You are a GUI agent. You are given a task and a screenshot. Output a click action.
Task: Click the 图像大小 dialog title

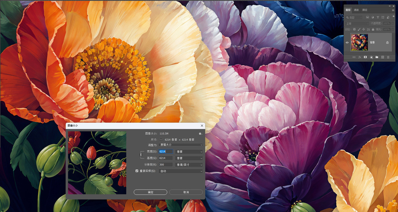click(73, 125)
